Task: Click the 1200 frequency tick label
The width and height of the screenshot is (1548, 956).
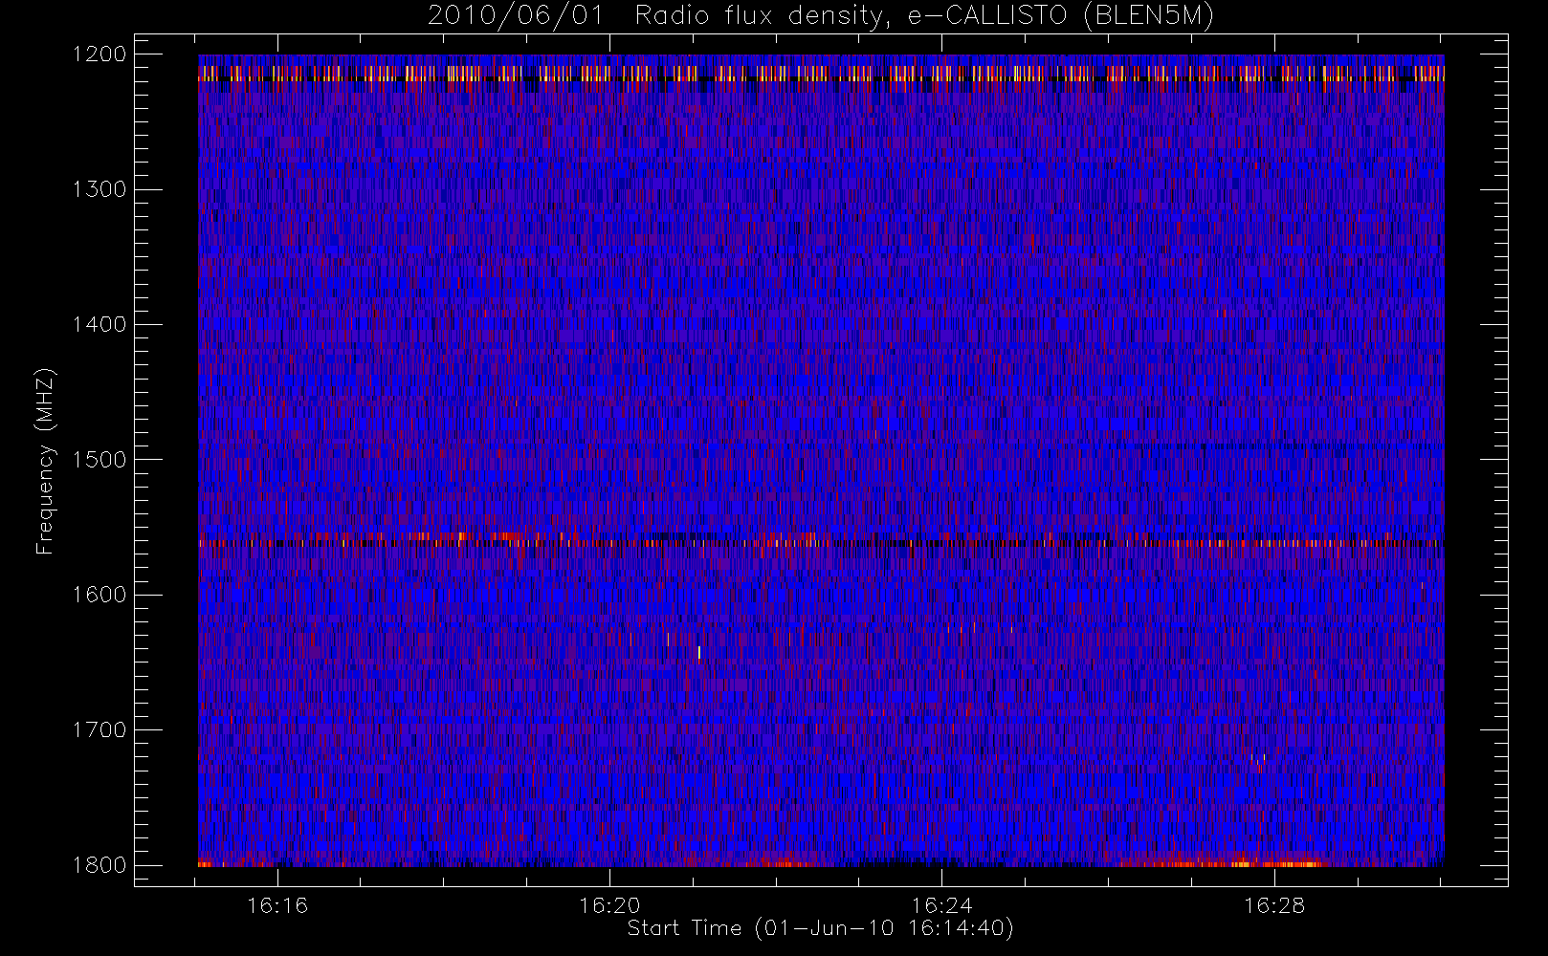Action: tap(100, 54)
